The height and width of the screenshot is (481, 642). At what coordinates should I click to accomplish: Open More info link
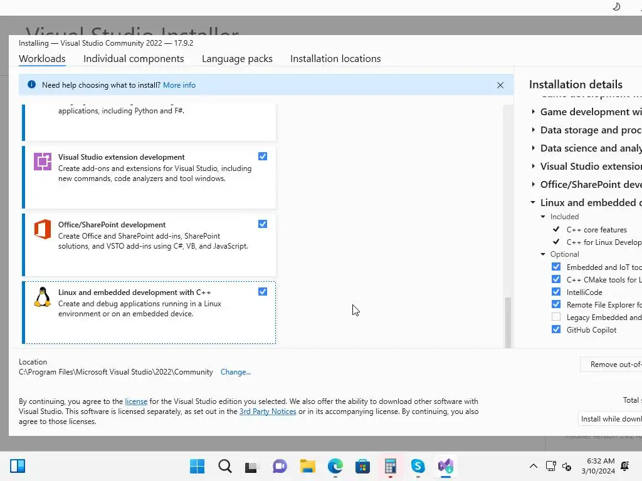coord(179,85)
